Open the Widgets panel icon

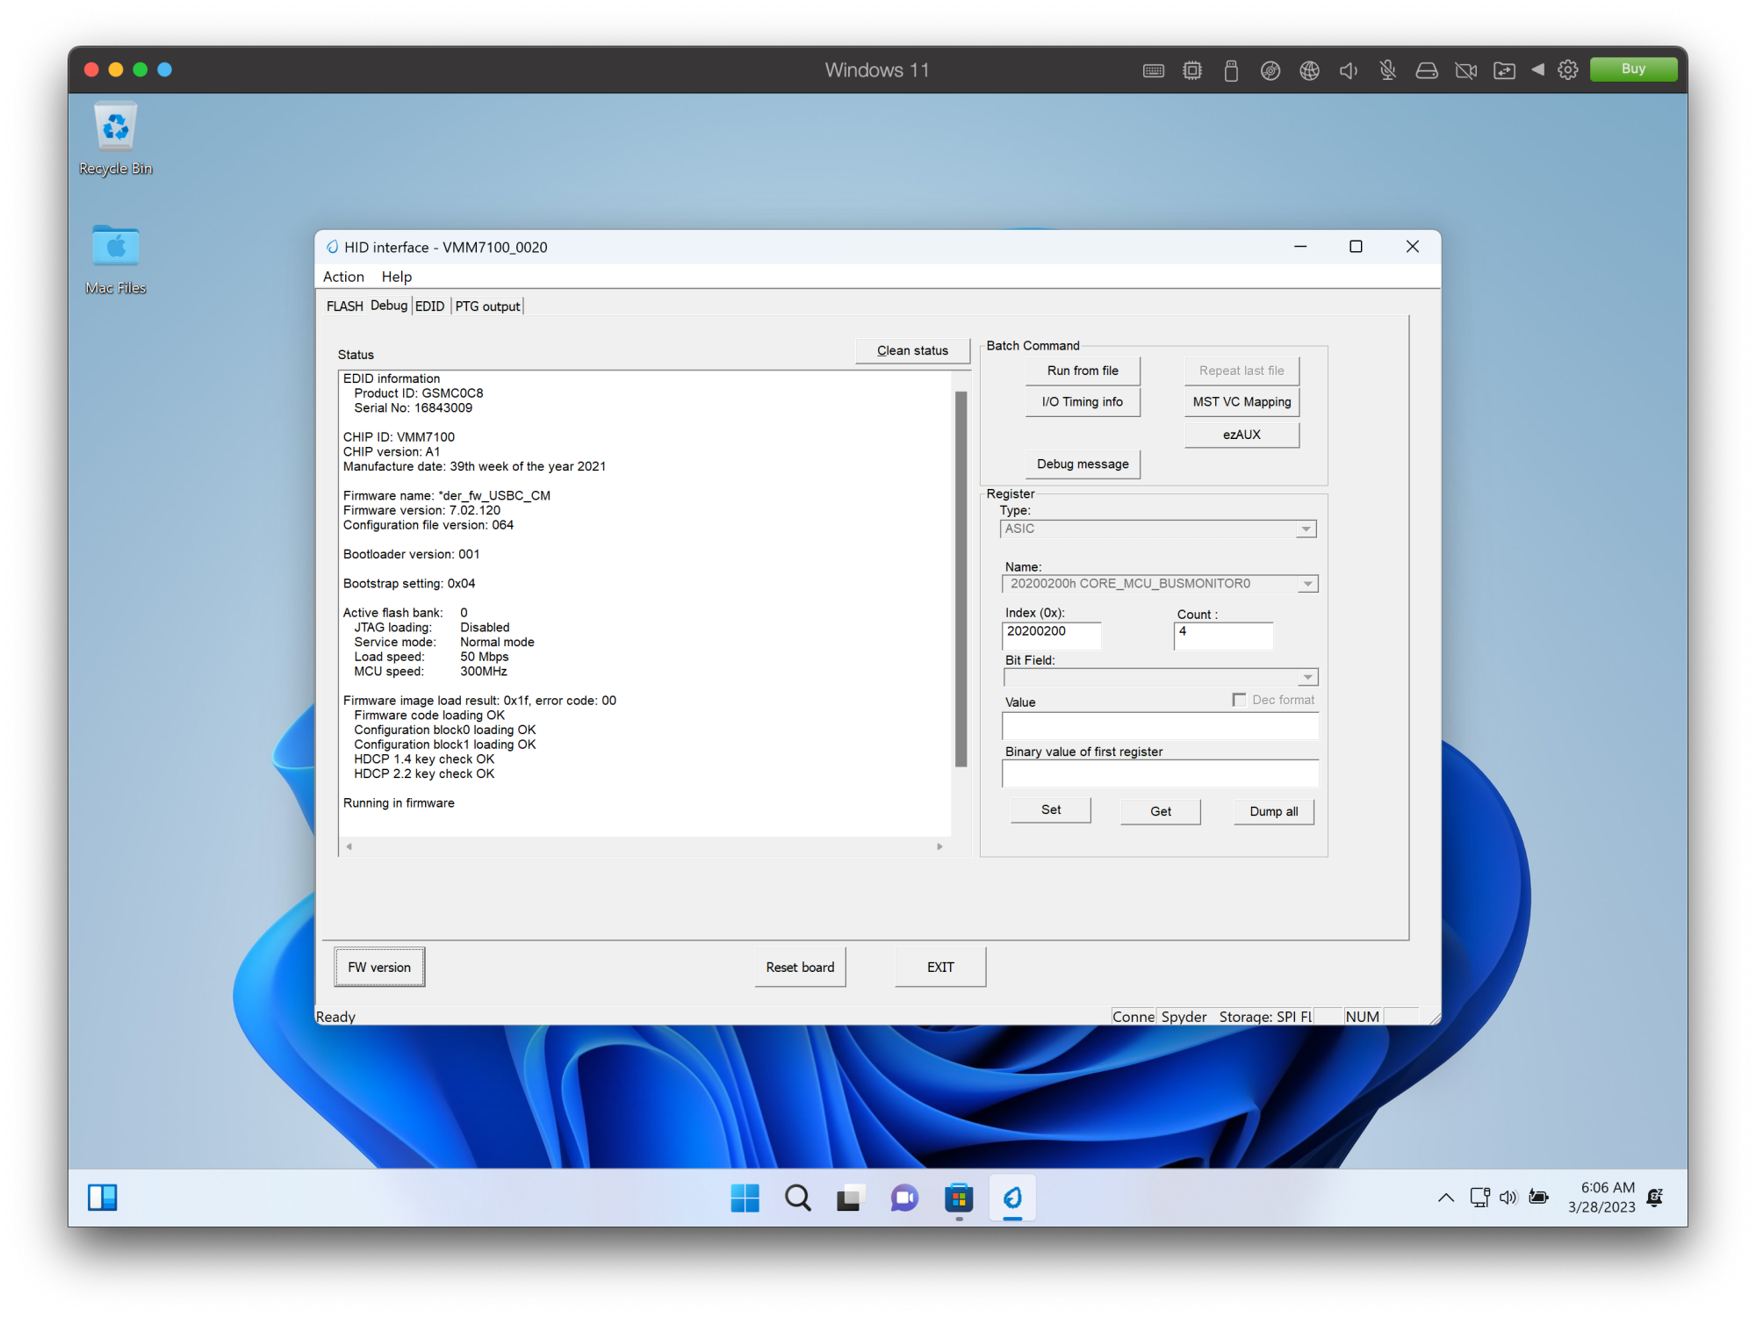point(103,1198)
